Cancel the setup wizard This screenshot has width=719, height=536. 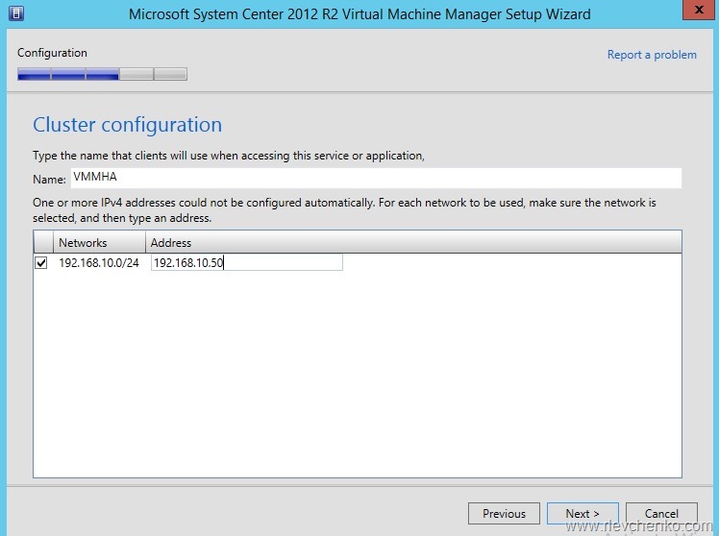point(661,513)
